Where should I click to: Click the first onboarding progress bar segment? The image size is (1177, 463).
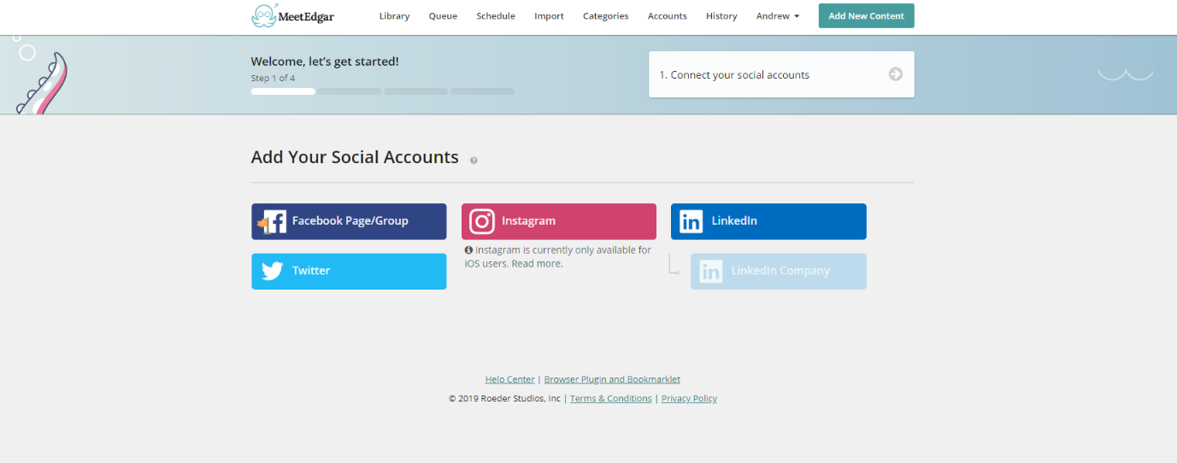click(x=283, y=91)
